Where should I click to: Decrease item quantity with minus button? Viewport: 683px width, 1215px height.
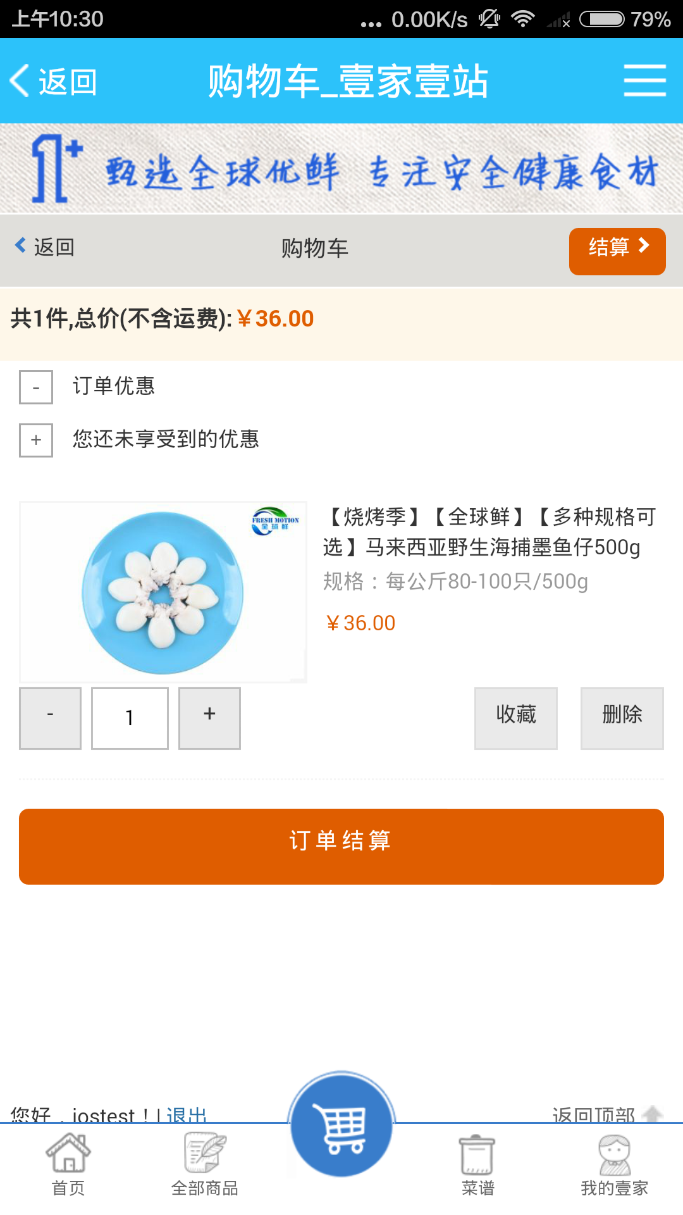(x=51, y=718)
